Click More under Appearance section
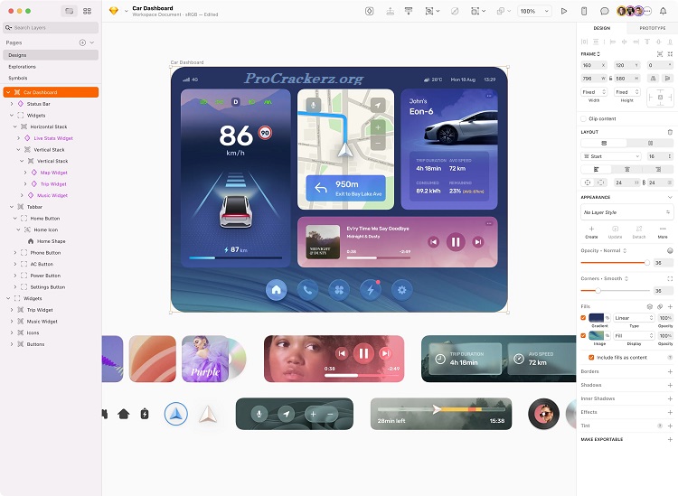This screenshot has width=678, height=496. 663,230
